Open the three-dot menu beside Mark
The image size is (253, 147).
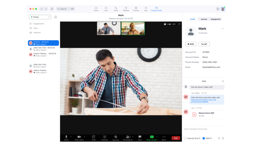click(x=222, y=29)
